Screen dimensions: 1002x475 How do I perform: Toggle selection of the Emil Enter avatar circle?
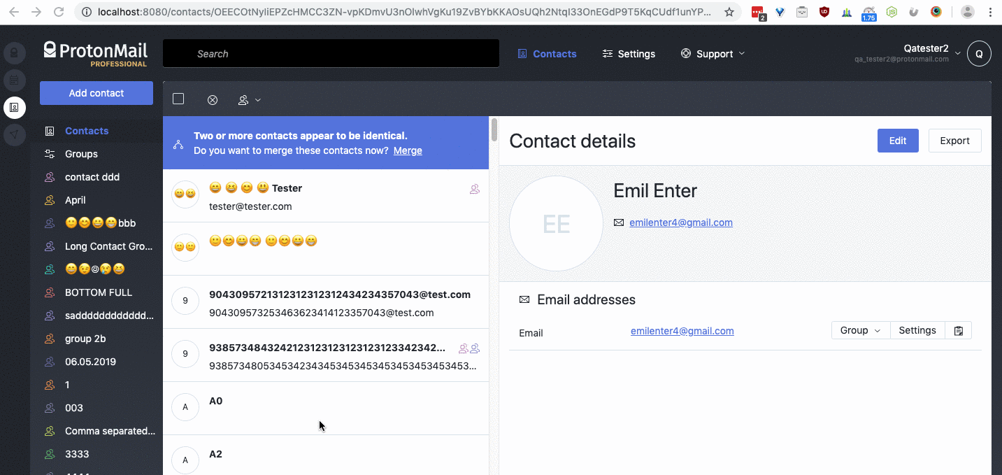pos(556,222)
